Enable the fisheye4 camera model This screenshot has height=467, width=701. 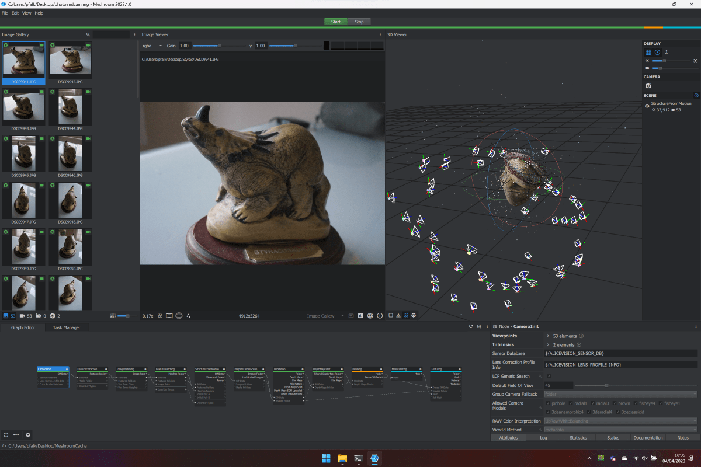[635, 403]
